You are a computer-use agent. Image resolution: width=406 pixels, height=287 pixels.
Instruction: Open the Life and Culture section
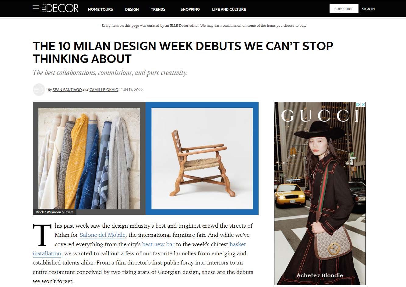click(x=229, y=9)
